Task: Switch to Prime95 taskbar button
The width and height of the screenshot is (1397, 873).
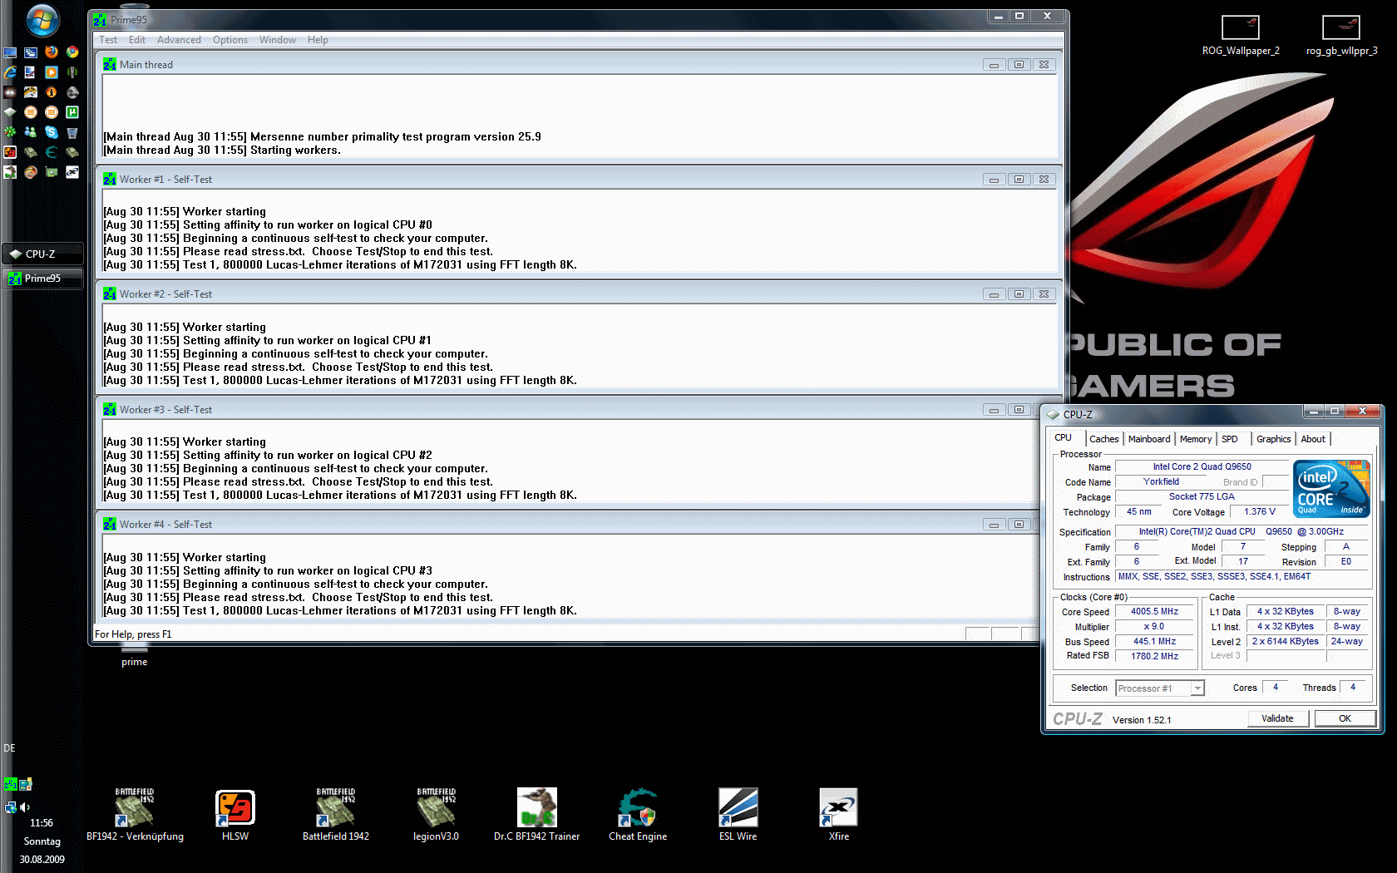Action: pyautogui.click(x=42, y=279)
